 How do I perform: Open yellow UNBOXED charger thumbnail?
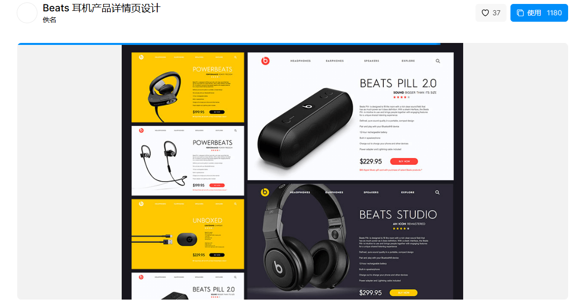pyautogui.click(x=188, y=234)
